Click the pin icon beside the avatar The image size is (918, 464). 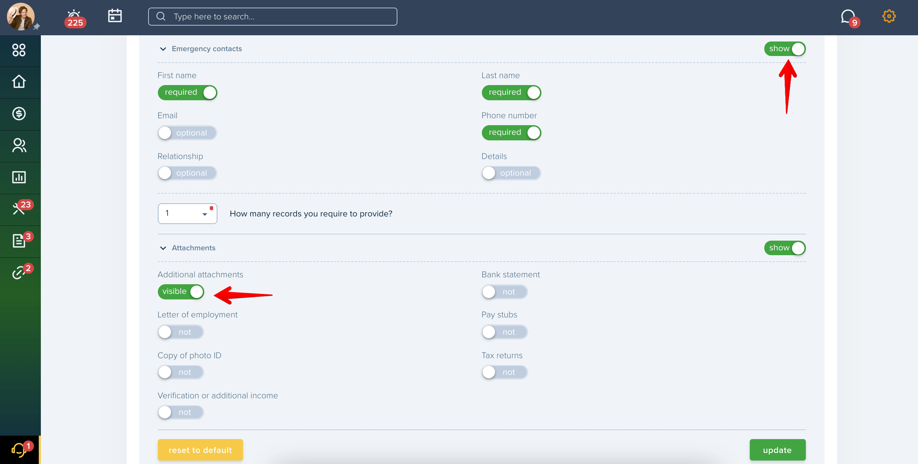[37, 27]
